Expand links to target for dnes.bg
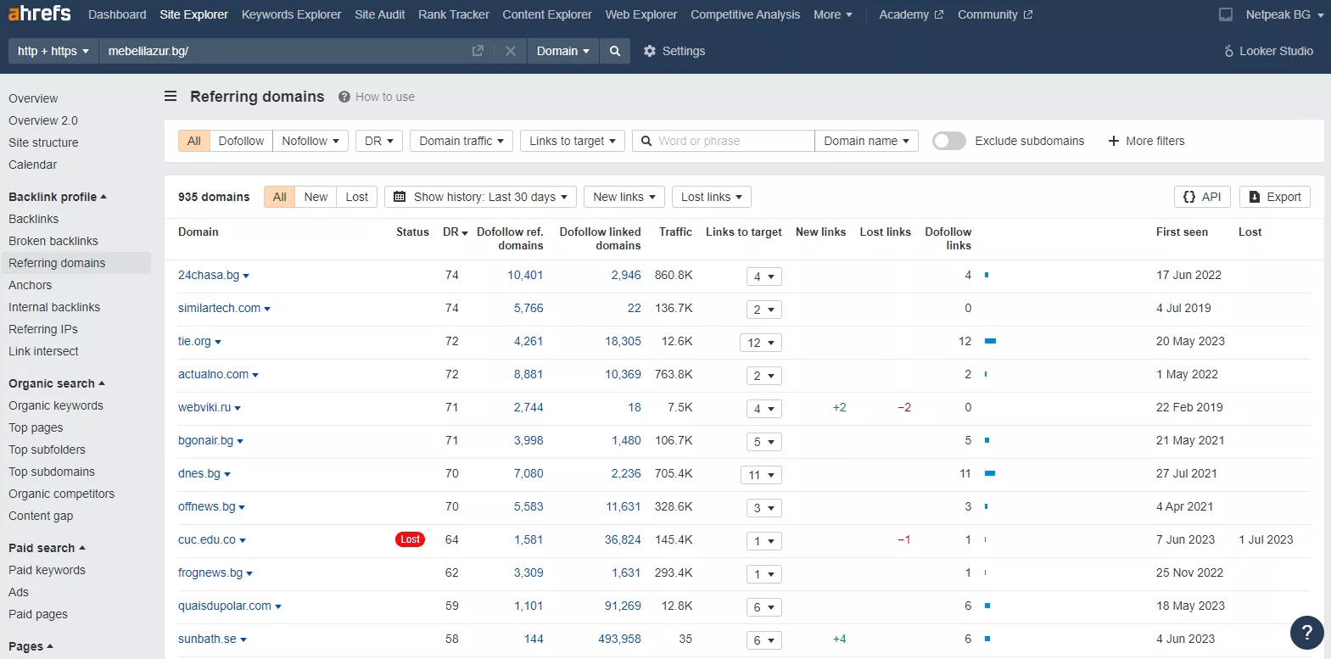This screenshot has width=1331, height=659. (761, 475)
